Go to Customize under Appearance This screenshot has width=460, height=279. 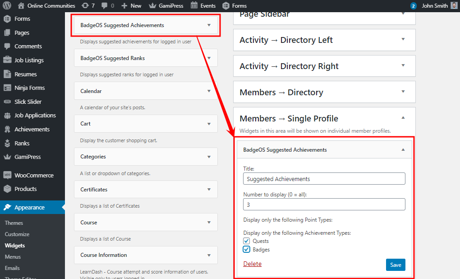17,234
